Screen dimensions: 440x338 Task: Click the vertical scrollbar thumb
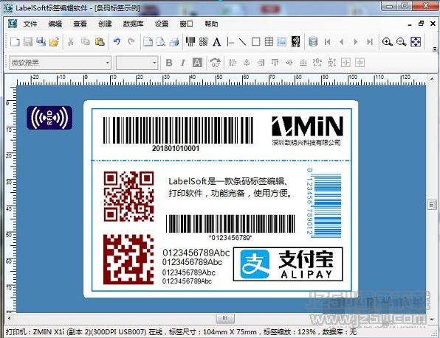pos(432,205)
